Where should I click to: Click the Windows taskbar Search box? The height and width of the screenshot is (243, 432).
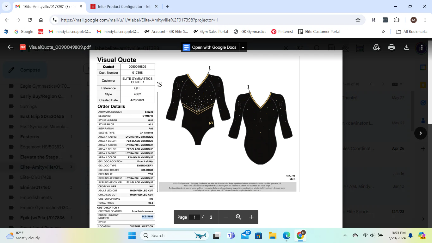[175, 235]
